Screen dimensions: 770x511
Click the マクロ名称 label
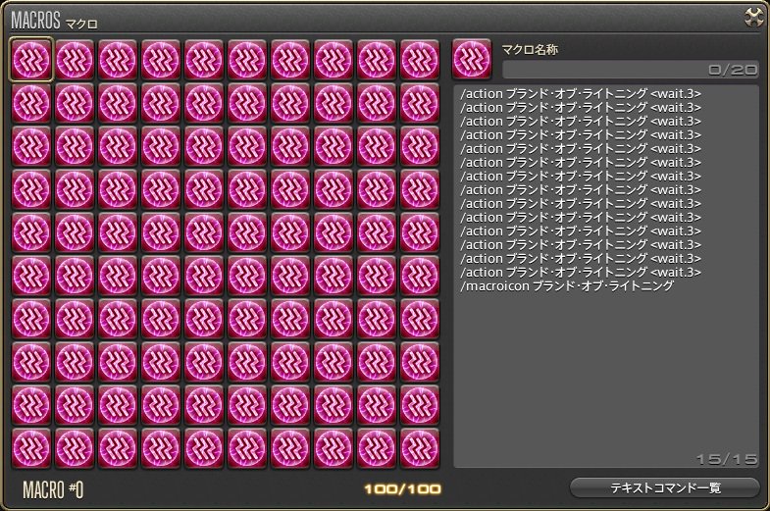click(530, 50)
